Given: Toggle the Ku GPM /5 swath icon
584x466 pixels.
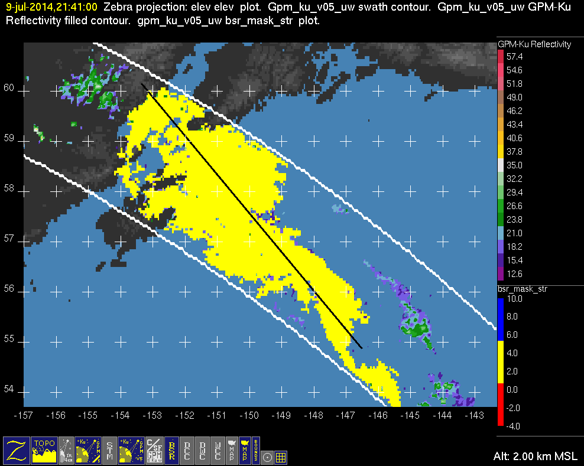Looking at the screenshot, I should coord(88,450).
